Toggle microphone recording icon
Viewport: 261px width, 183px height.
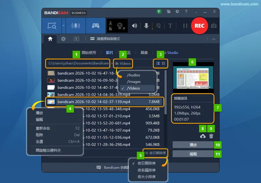pyautogui.click(x=146, y=26)
